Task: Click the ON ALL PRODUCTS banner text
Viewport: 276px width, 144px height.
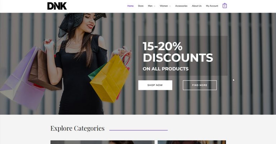Action: click(x=166, y=69)
